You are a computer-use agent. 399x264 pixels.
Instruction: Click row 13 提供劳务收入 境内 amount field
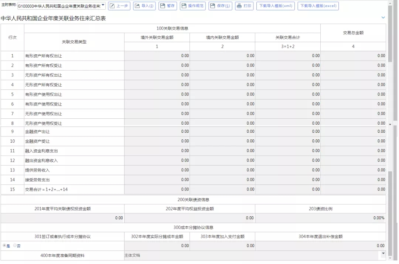click(x=222, y=170)
